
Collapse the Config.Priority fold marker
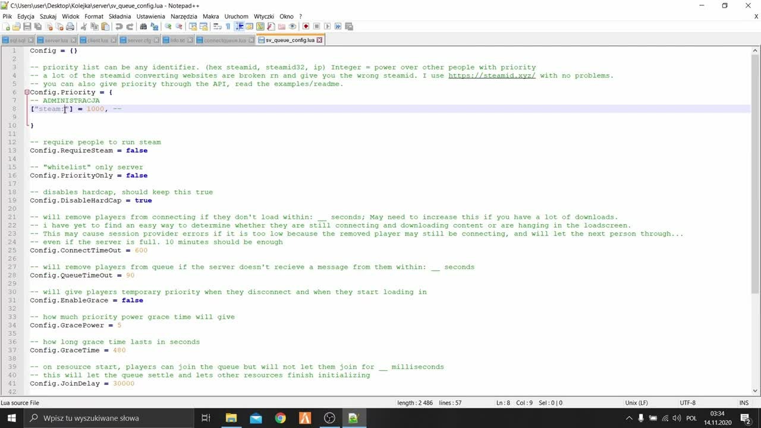point(27,92)
